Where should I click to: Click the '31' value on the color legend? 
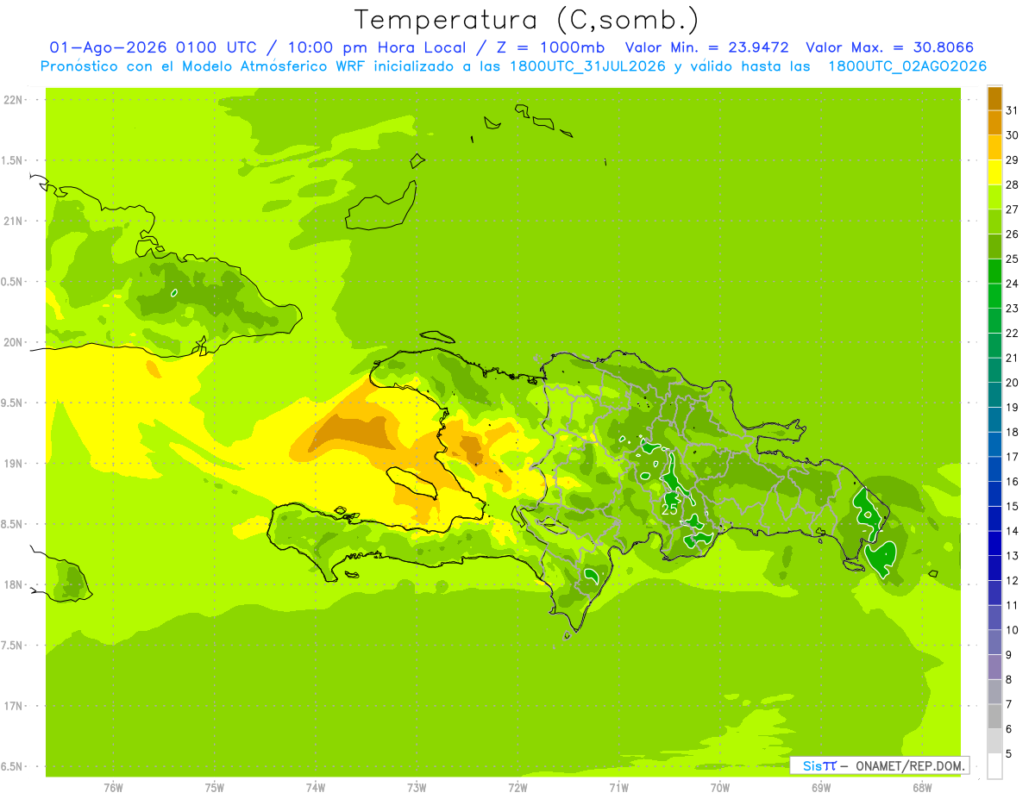click(x=1013, y=110)
